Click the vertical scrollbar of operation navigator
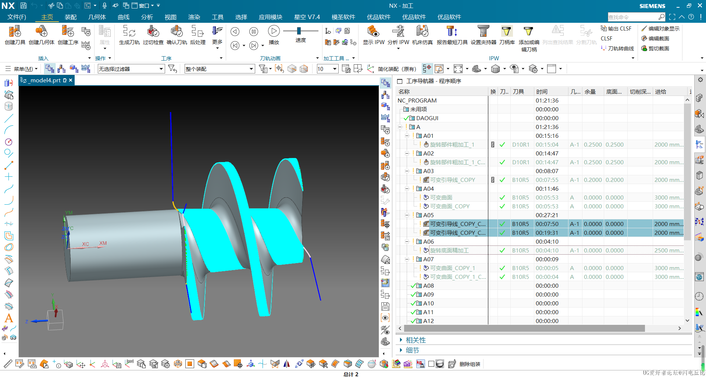706x377 pixels. (x=687, y=172)
